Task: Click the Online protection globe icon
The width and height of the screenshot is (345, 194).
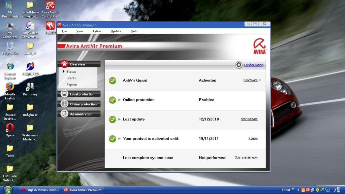Action: click(x=64, y=104)
